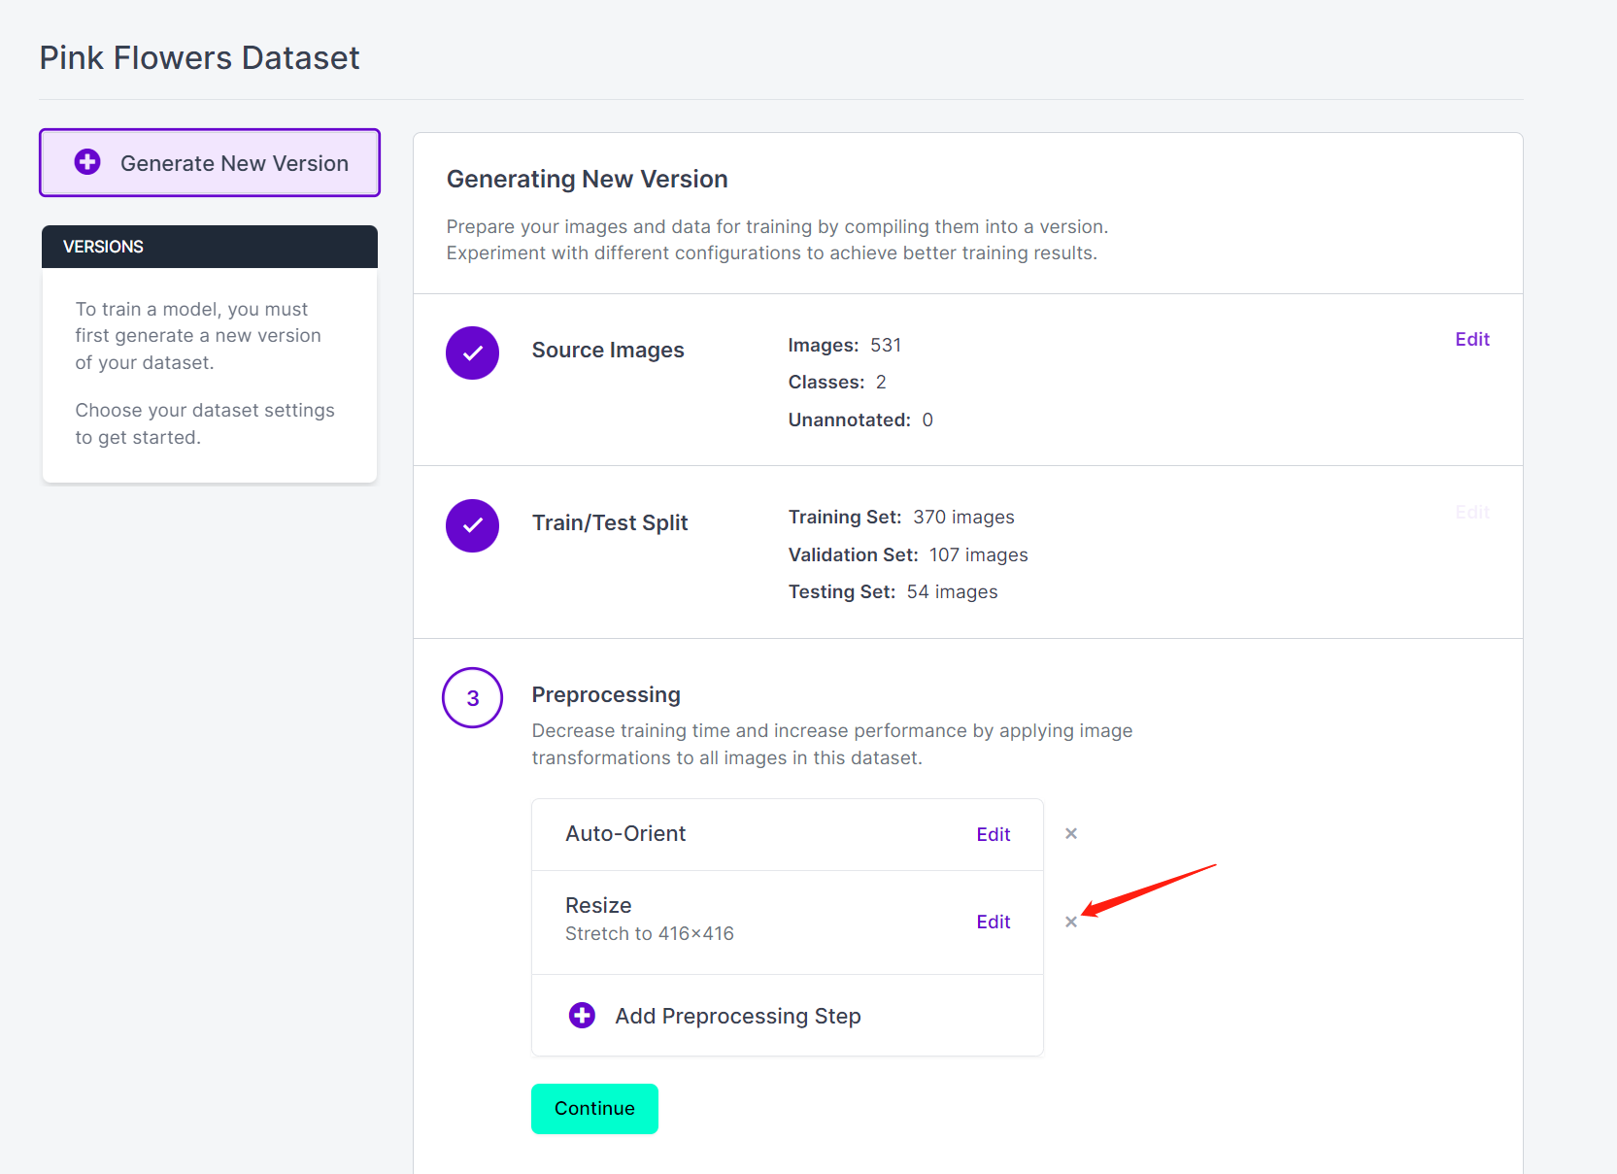Click 'Decrease training time' description text

tap(832, 744)
